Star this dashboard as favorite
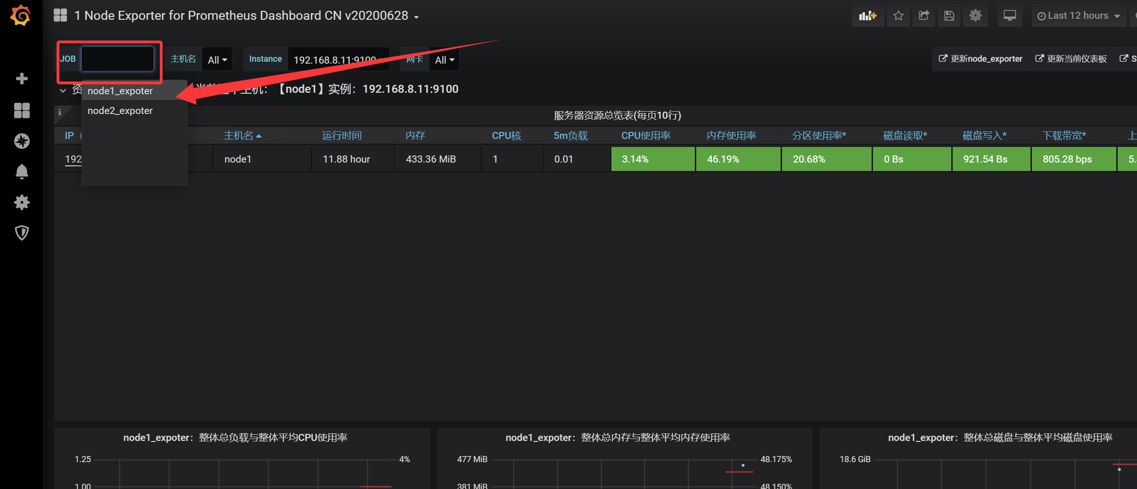 pyautogui.click(x=898, y=16)
